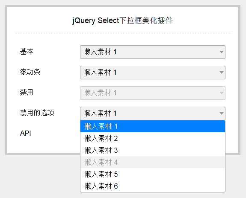The height and width of the screenshot is (198, 246).
Task: Choose 懒人素材 2 from the list
Action: point(153,138)
